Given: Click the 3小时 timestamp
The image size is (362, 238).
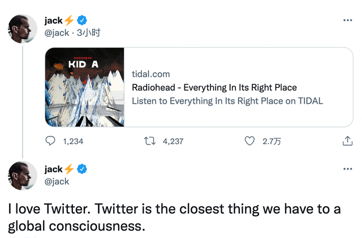Looking at the screenshot, I should pos(88,33).
